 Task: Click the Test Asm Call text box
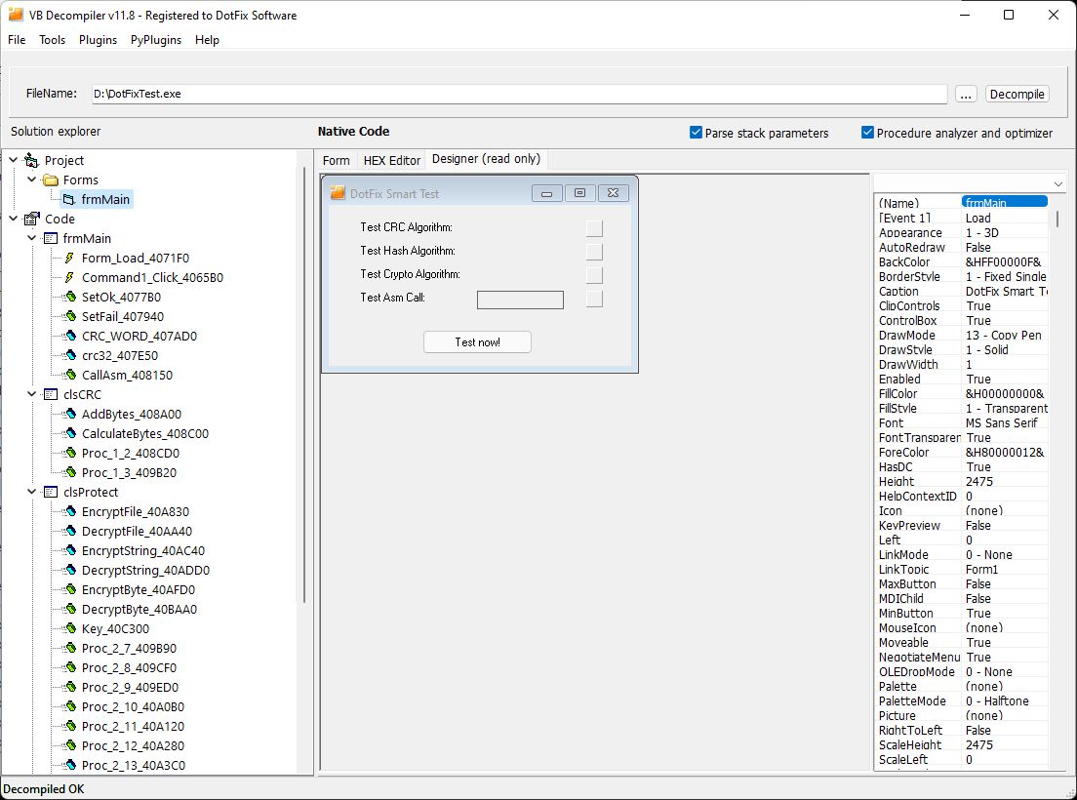tap(520, 300)
